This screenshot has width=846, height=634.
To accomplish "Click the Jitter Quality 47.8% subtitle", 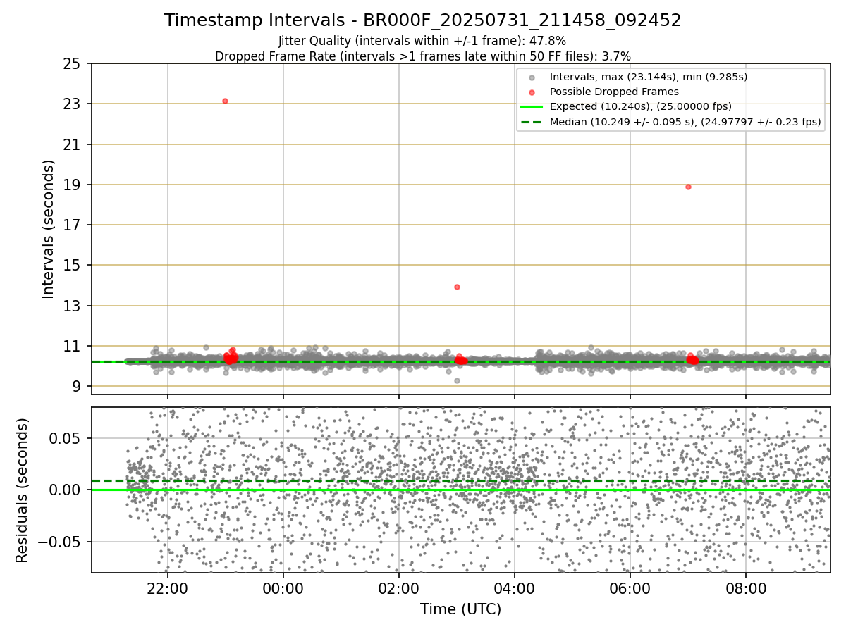I will (422, 41).
